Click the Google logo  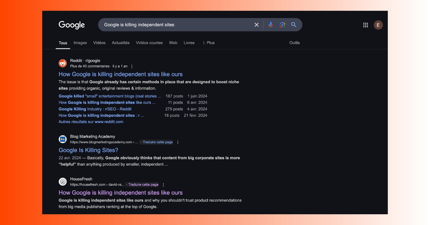[x=72, y=25]
